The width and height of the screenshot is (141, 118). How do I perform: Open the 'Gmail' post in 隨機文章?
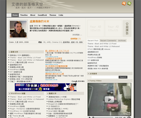pos(56,111)
